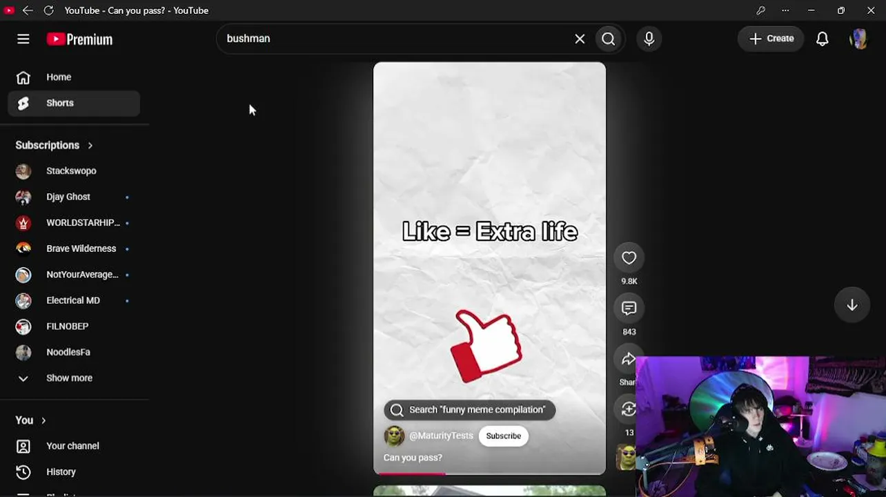Click the magnifier search button
The height and width of the screenshot is (497, 886).
608,39
